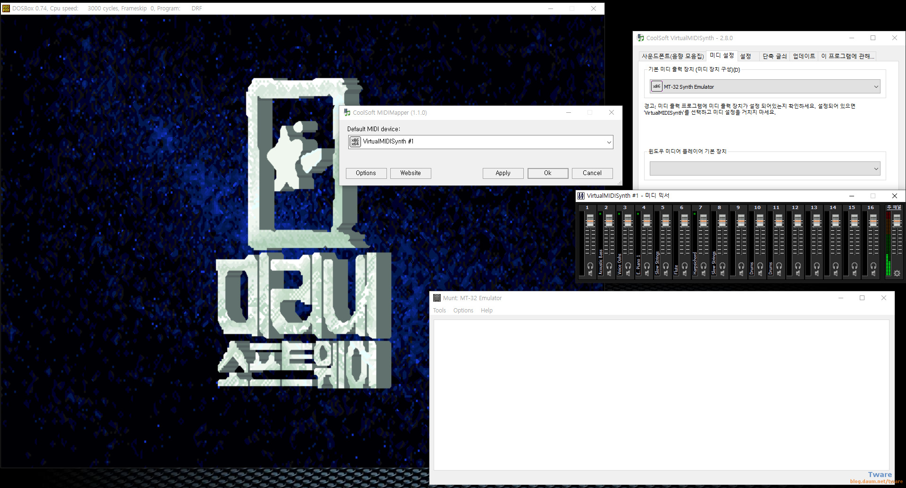Click MIDI mixer window title icon
The width and height of the screenshot is (906, 488).
[x=581, y=196]
